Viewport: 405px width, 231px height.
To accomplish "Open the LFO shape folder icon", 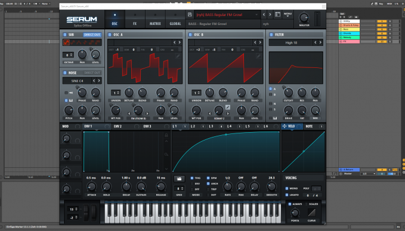I will tap(179, 179).
